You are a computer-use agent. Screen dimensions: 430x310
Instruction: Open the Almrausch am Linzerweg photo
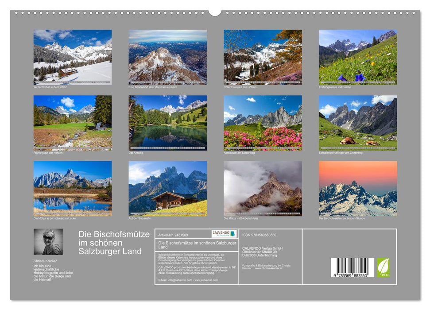[263, 123]
